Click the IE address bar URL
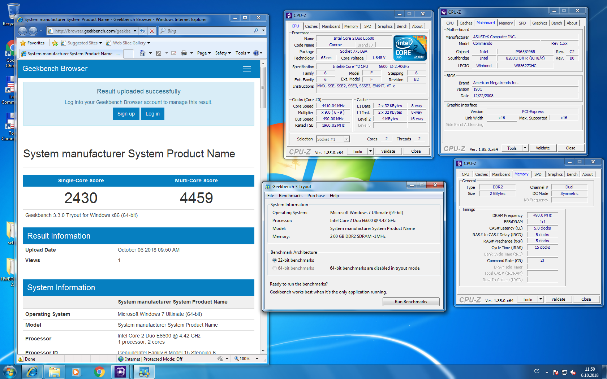The height and width of the screenshot is (379, 607). click(x=93, y=31)
